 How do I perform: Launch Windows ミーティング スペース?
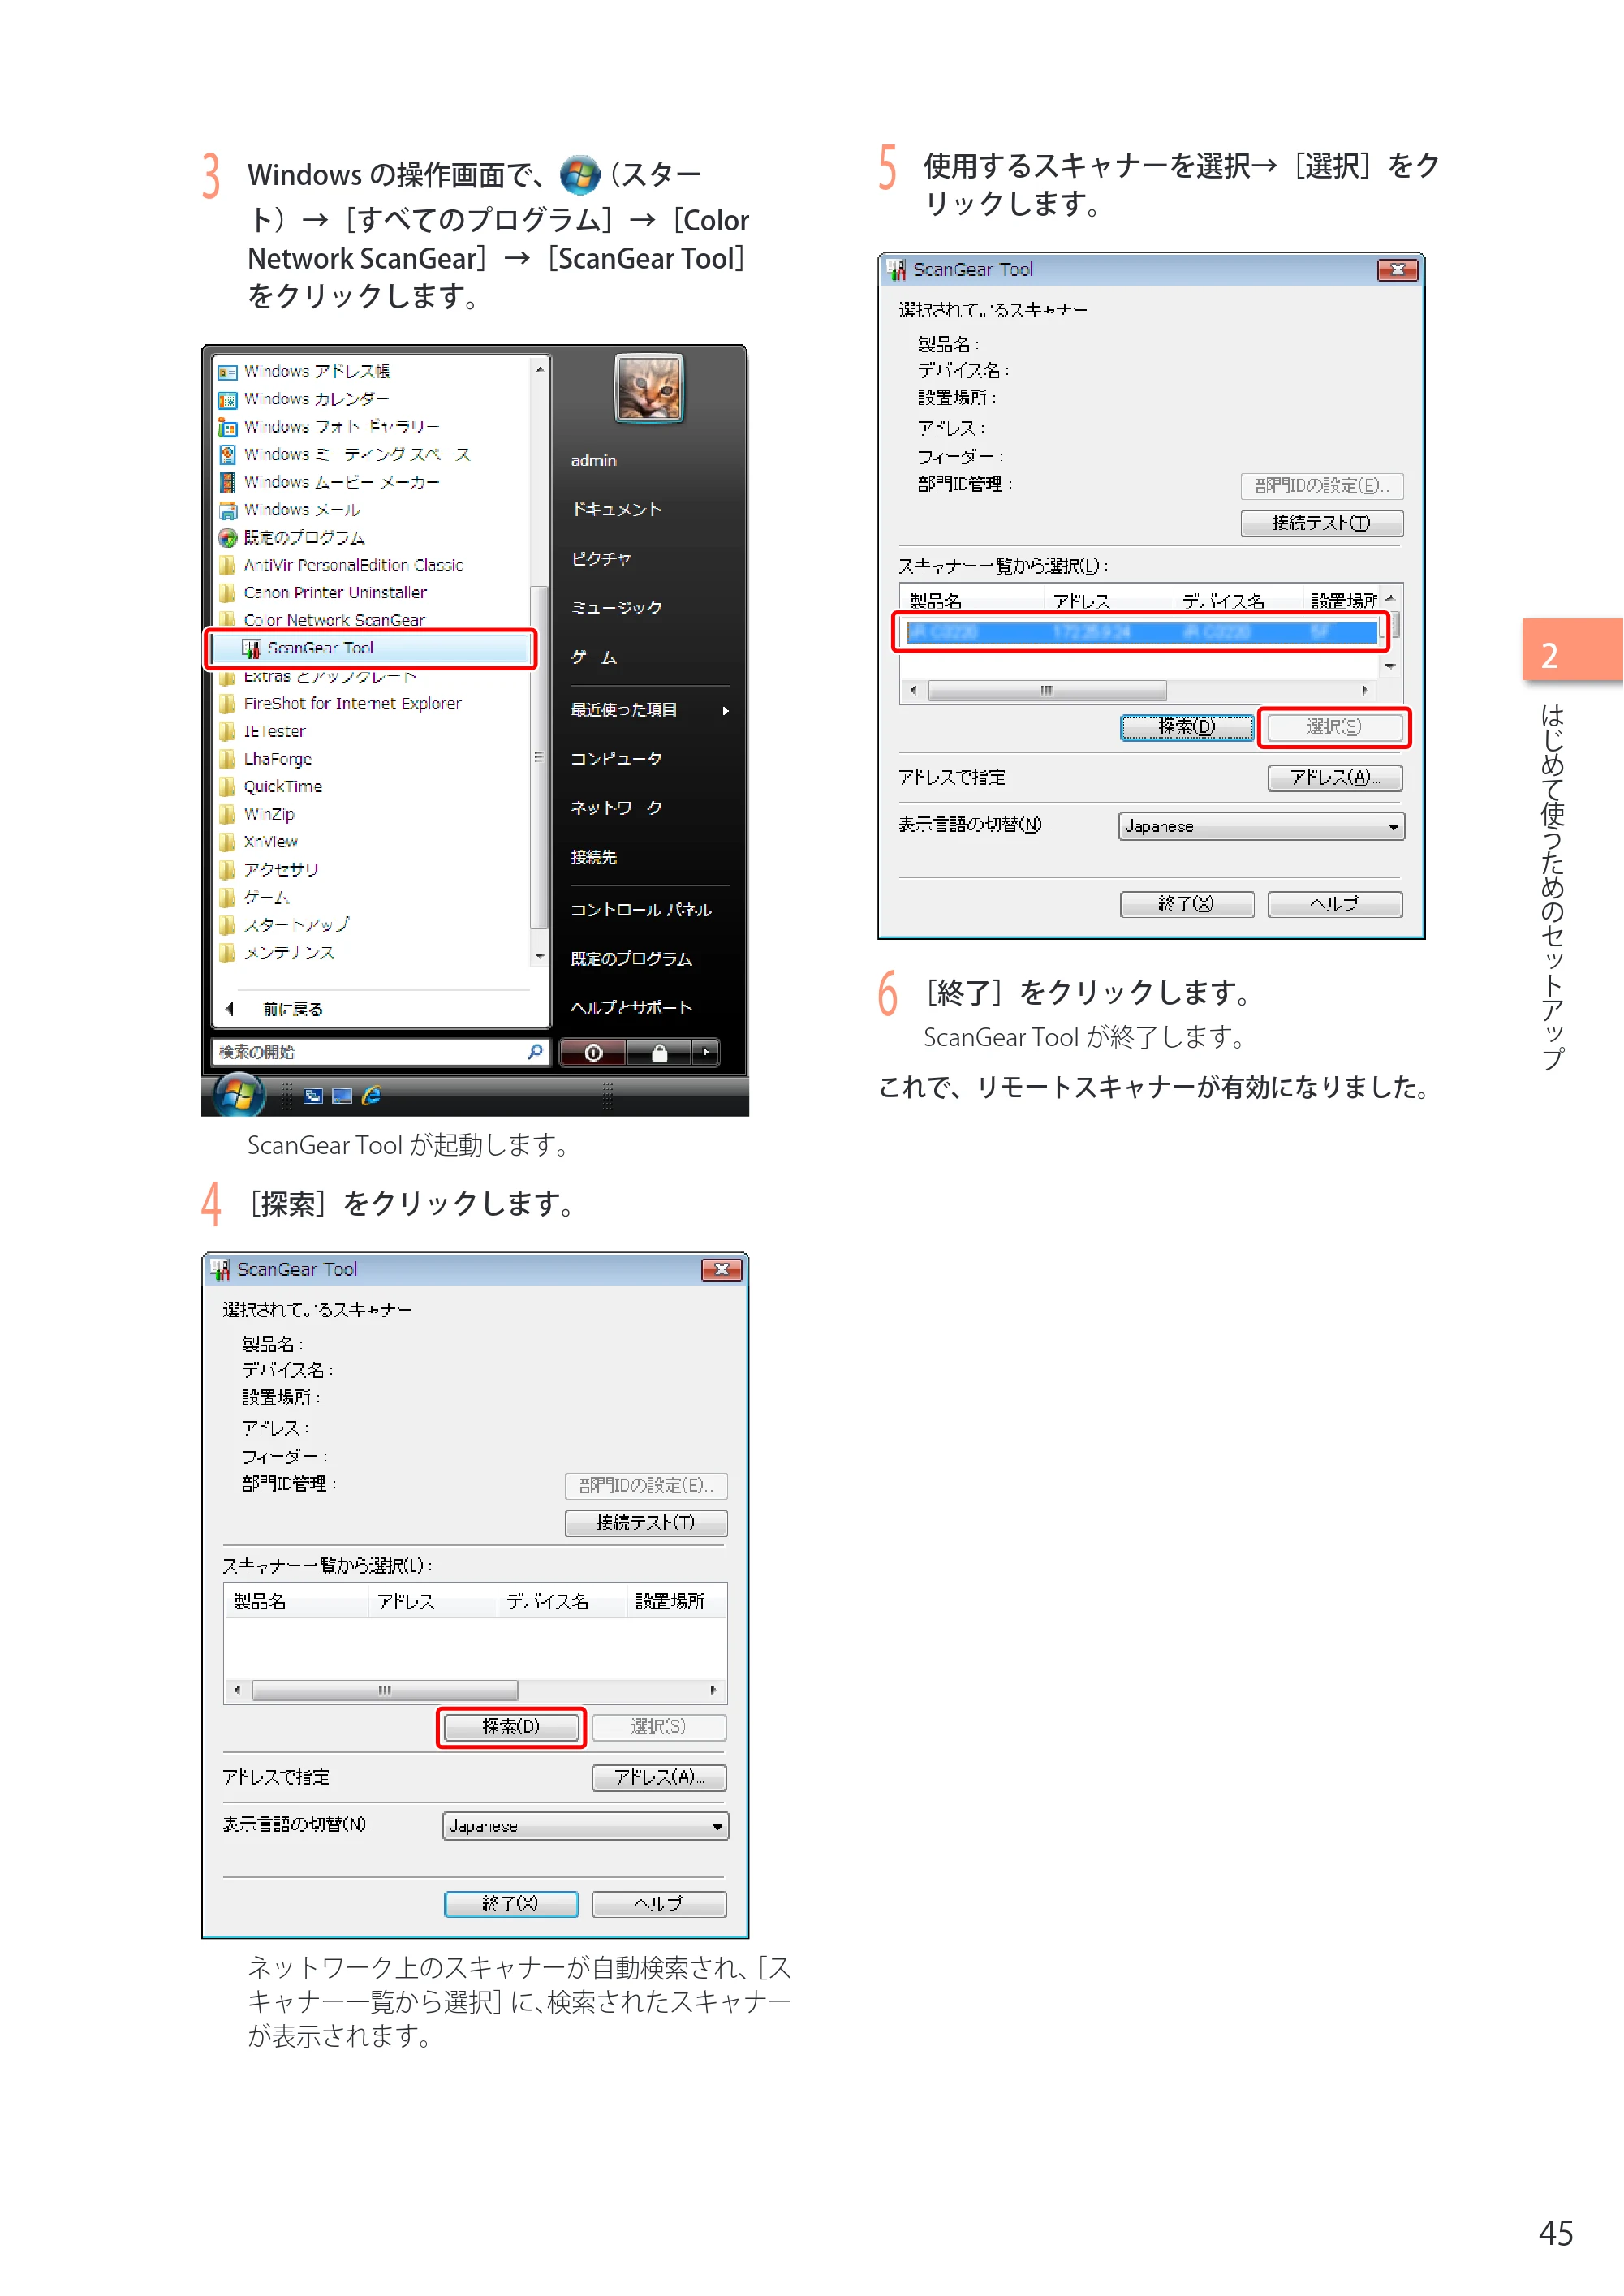(344, 455)
